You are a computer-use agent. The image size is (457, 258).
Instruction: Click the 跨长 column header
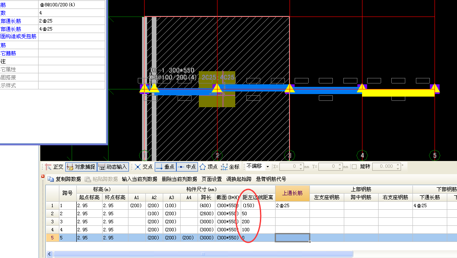[206, 197]
